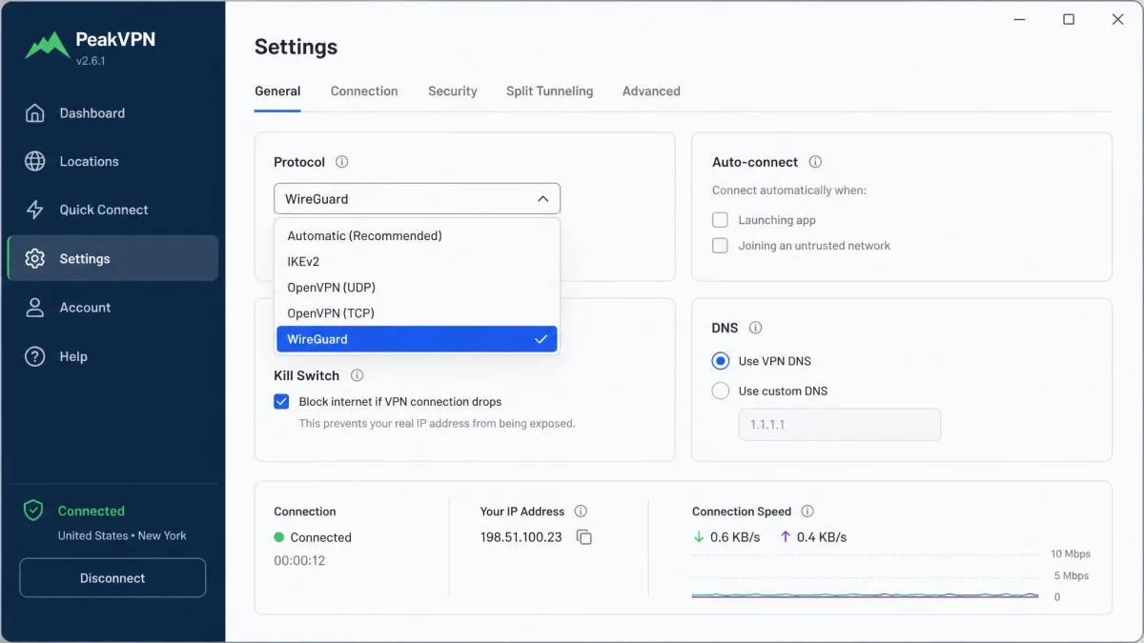This screenshot has width=1144, height=643.
Task: Click the connection speed graph
Action: [865, 576]
